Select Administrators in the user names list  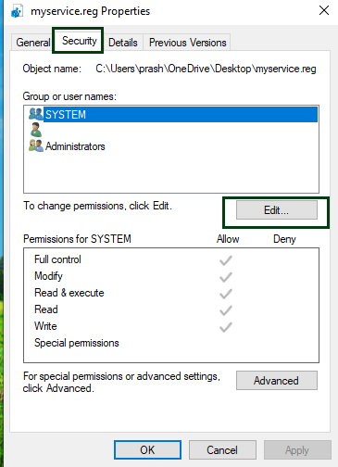tap(75, 146)
